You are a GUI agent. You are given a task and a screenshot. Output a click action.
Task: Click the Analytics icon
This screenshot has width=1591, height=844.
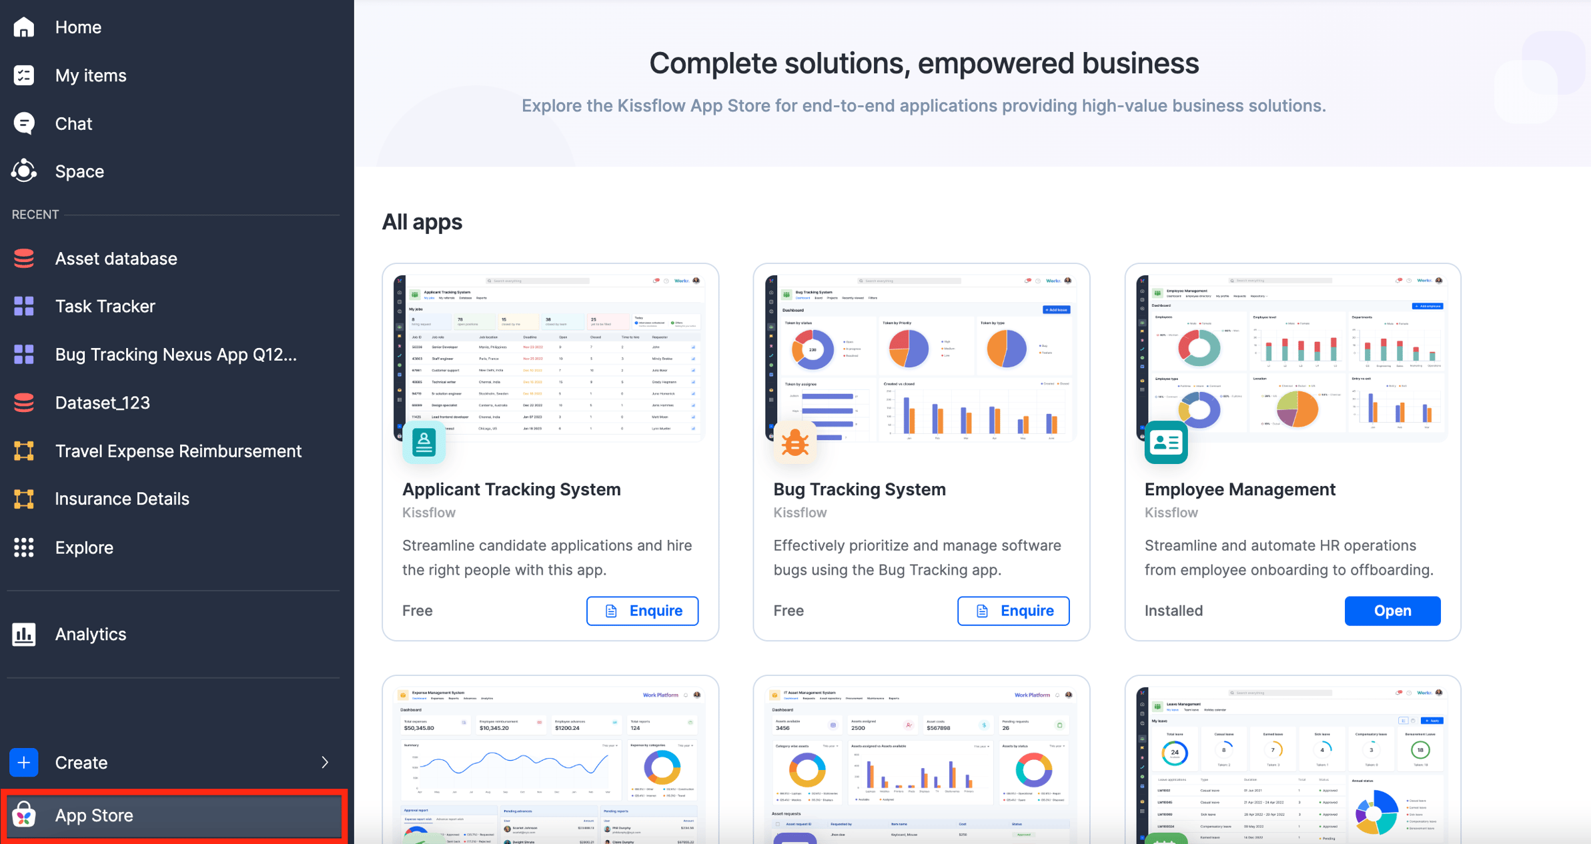point(24,634)
